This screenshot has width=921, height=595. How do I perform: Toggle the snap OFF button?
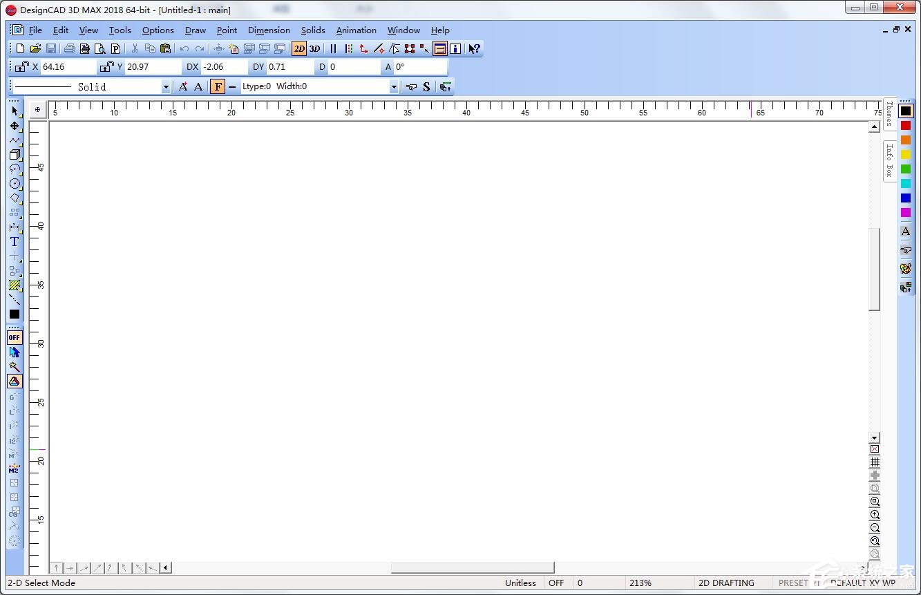[15, 338]
